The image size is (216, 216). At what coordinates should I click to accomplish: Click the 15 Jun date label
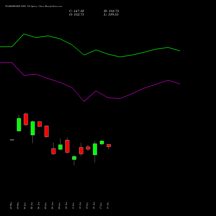coord(87,206)
